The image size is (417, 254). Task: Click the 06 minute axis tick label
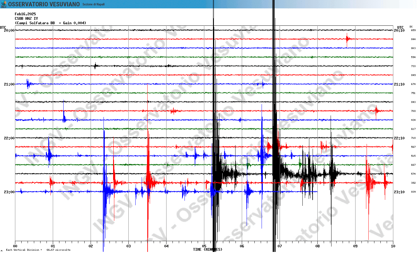pos(242,246)
